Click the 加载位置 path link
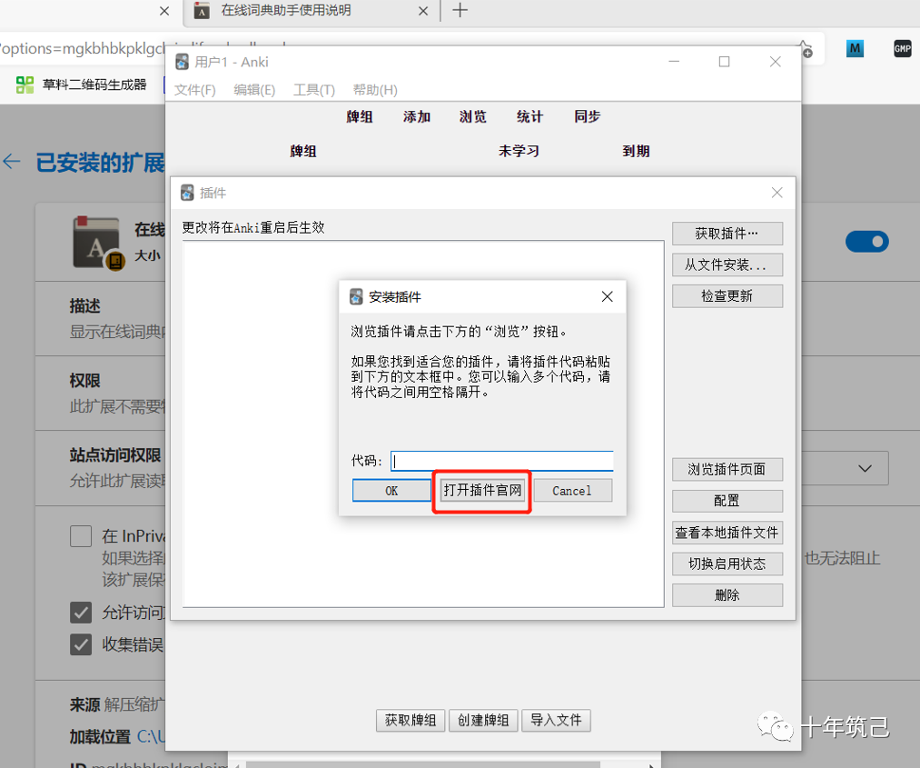This screenshot has width=920, height=768. click(x=152, y=736)
